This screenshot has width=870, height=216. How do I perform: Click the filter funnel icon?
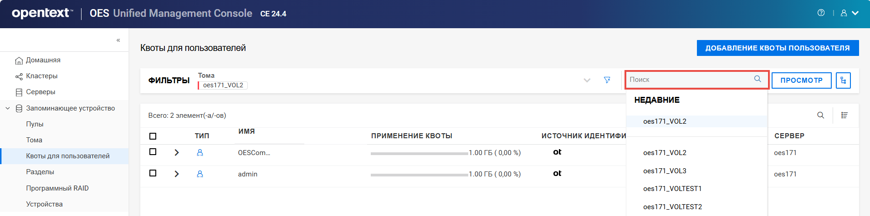(607, 80)
